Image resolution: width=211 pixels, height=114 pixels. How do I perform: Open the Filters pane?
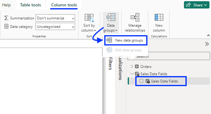[x=110, y=64]
